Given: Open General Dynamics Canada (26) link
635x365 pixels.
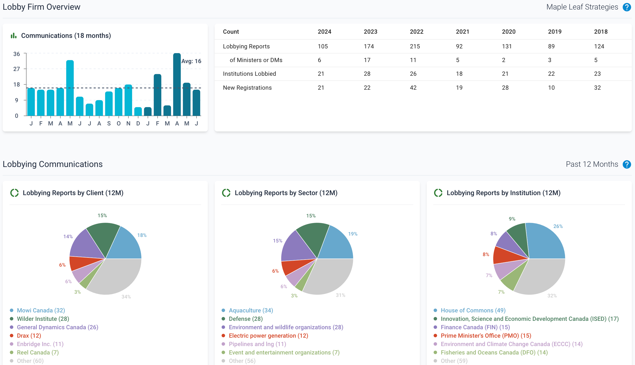Looking at the screenshot, I should tap(58, 327).
